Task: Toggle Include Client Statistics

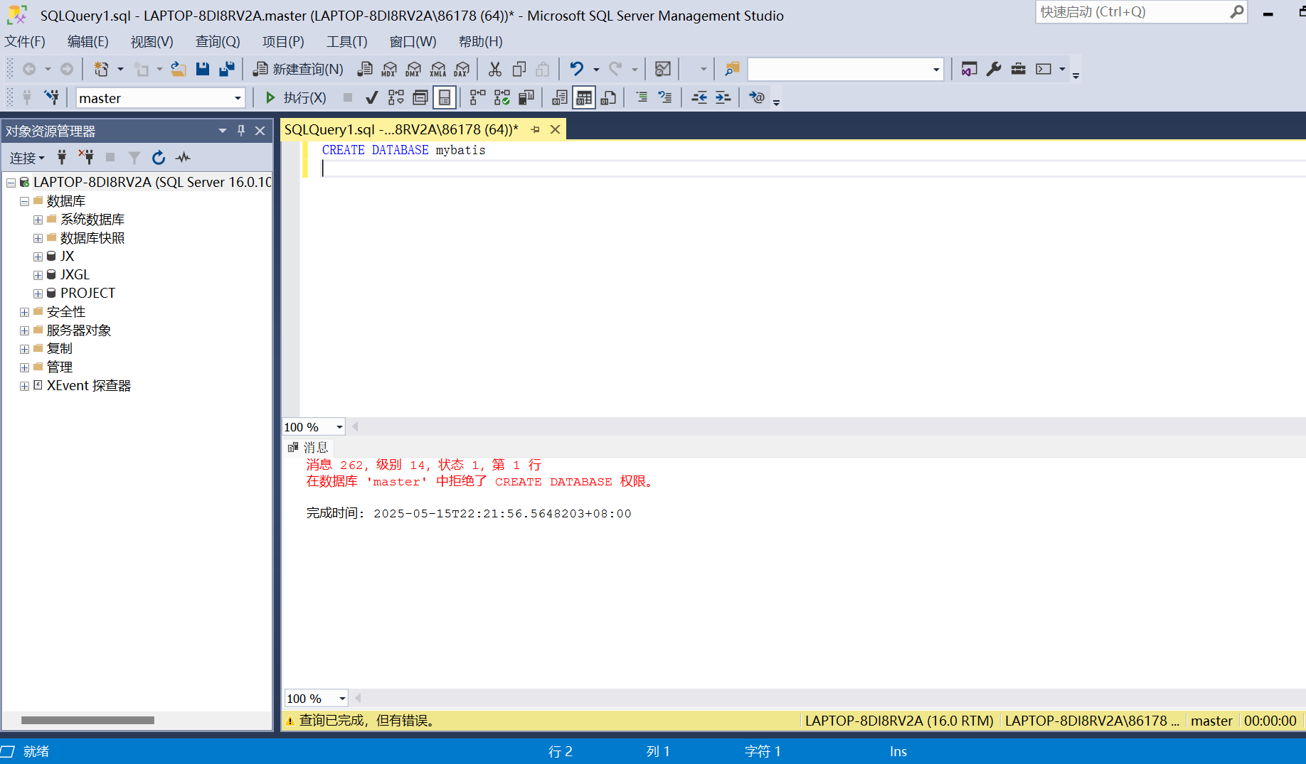Action: [x=526, y=97]
